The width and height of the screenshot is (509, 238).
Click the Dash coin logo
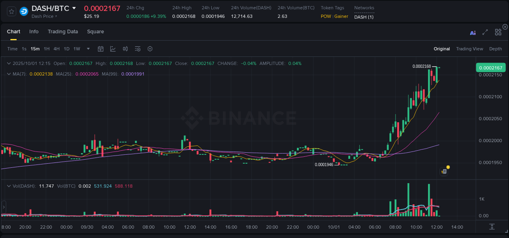(23, 11)
